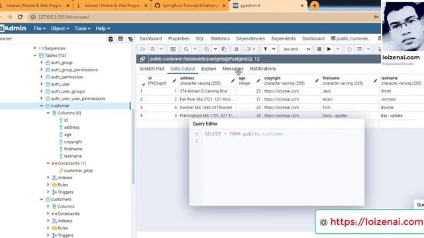Expand the Triggers node under customer
Image resolution: width=424 pixels, height=238 pixels.
(x=48, y=192)
